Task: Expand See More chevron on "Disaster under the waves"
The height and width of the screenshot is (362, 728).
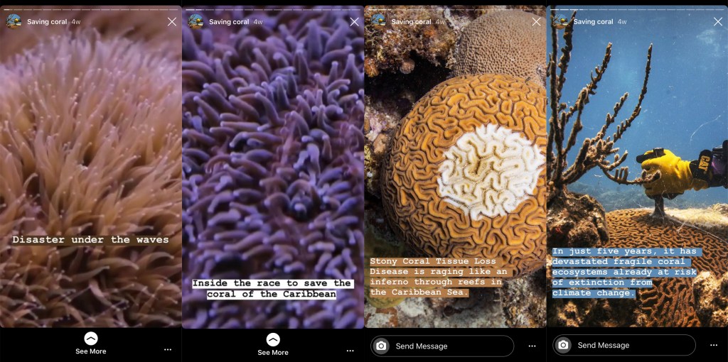Action: (91, 339)
